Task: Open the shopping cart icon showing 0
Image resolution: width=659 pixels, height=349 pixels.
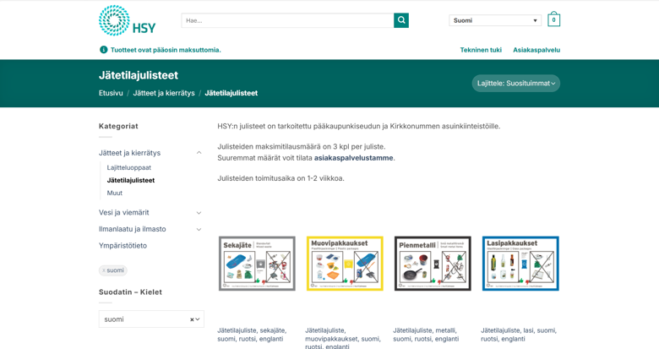Action: (x=553, y=19)
